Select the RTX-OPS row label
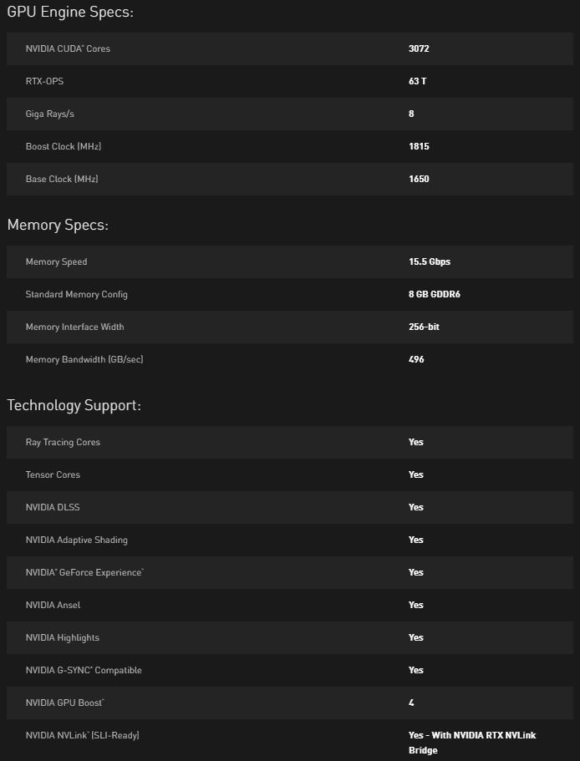 (44, 81)
